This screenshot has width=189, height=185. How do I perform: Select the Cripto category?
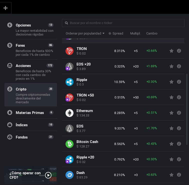(x=31, y=95)
